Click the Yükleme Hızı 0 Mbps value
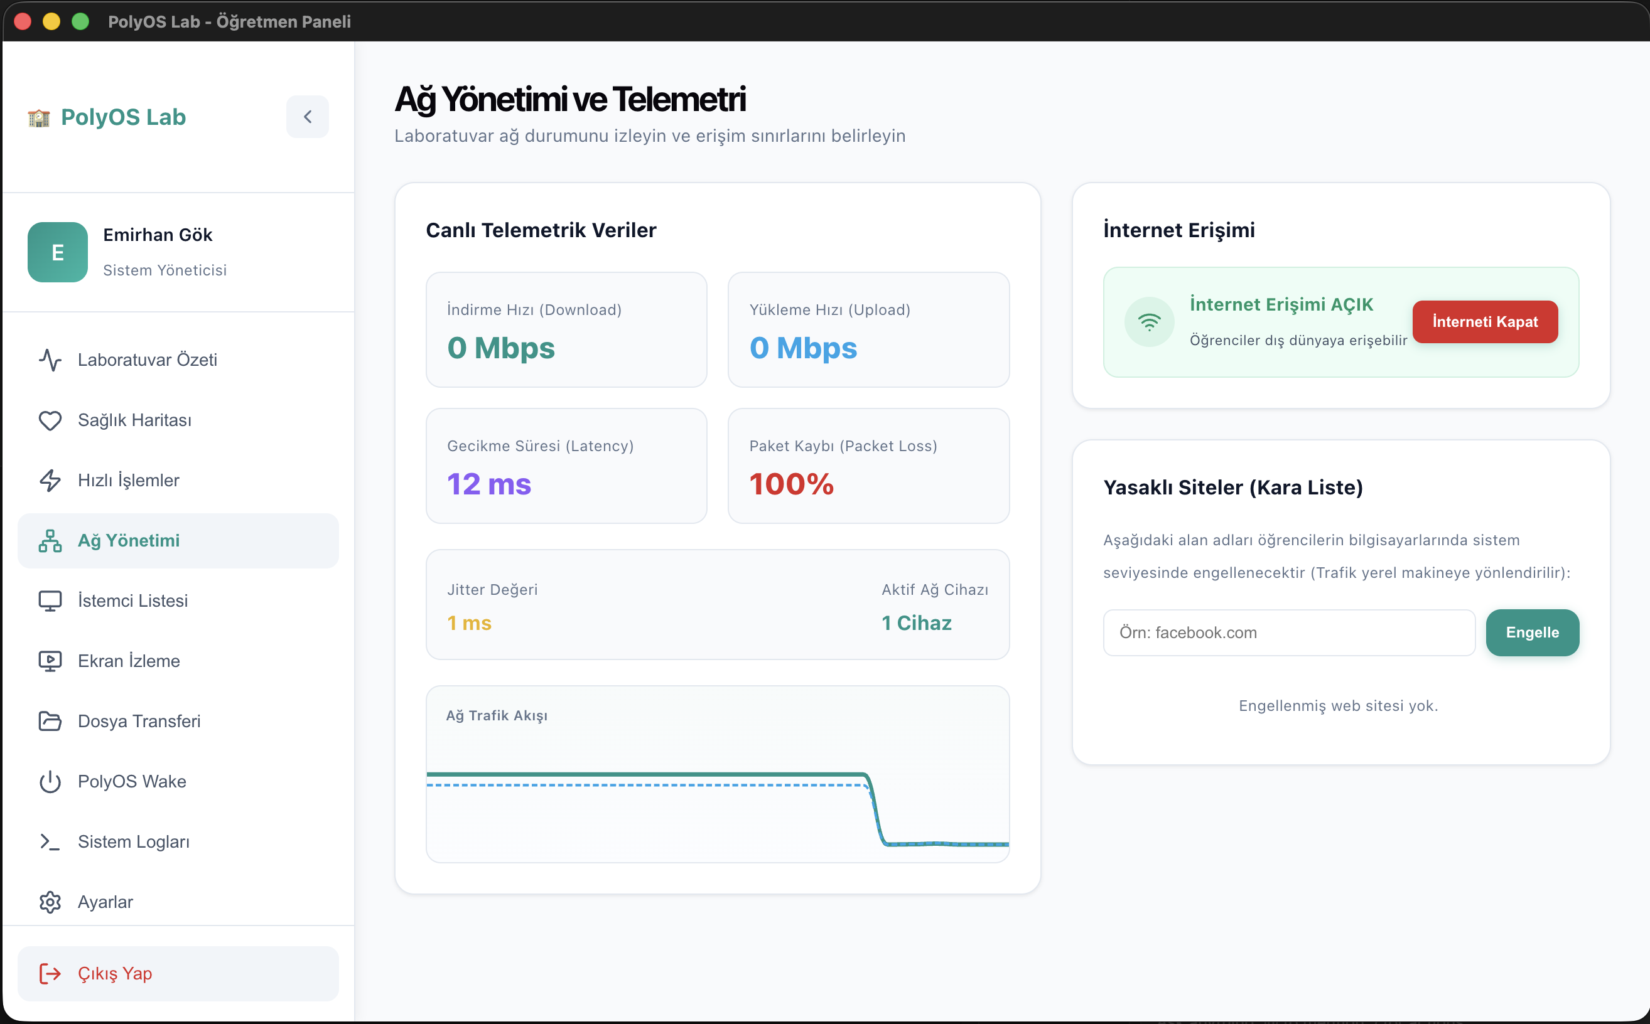The width and height of the screenshot is (1650, 1024). [803, 348]
